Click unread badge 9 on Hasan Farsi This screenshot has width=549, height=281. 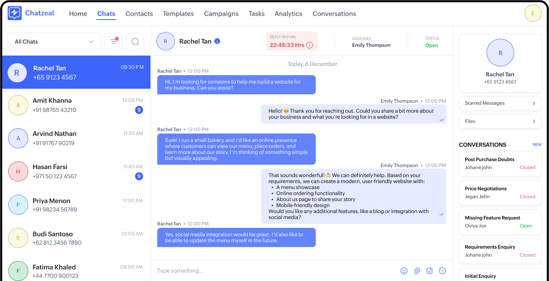[x=139, y=176]
